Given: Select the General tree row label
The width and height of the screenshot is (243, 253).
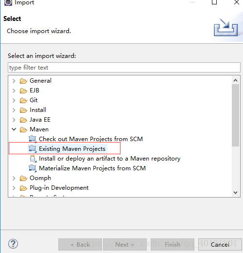Looking at the screenshot, I should coord(40,81).
